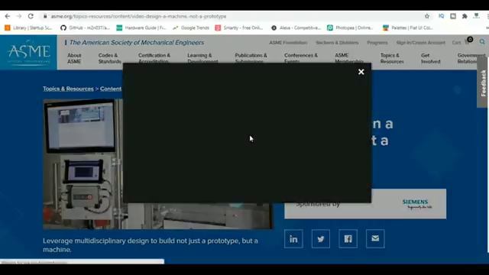This screenshot has height=275, width=489.
Task: Open the Palettes Flat UI bookmark
Action: pyautogui.click(x=407, y=27)
